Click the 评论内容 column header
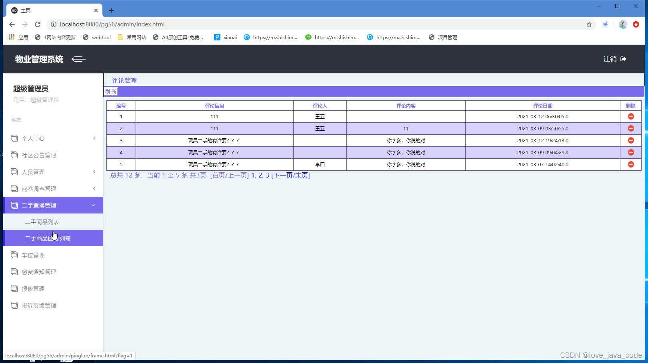The width and height of the screenshot is (648, 363). (x=406, y=106)
